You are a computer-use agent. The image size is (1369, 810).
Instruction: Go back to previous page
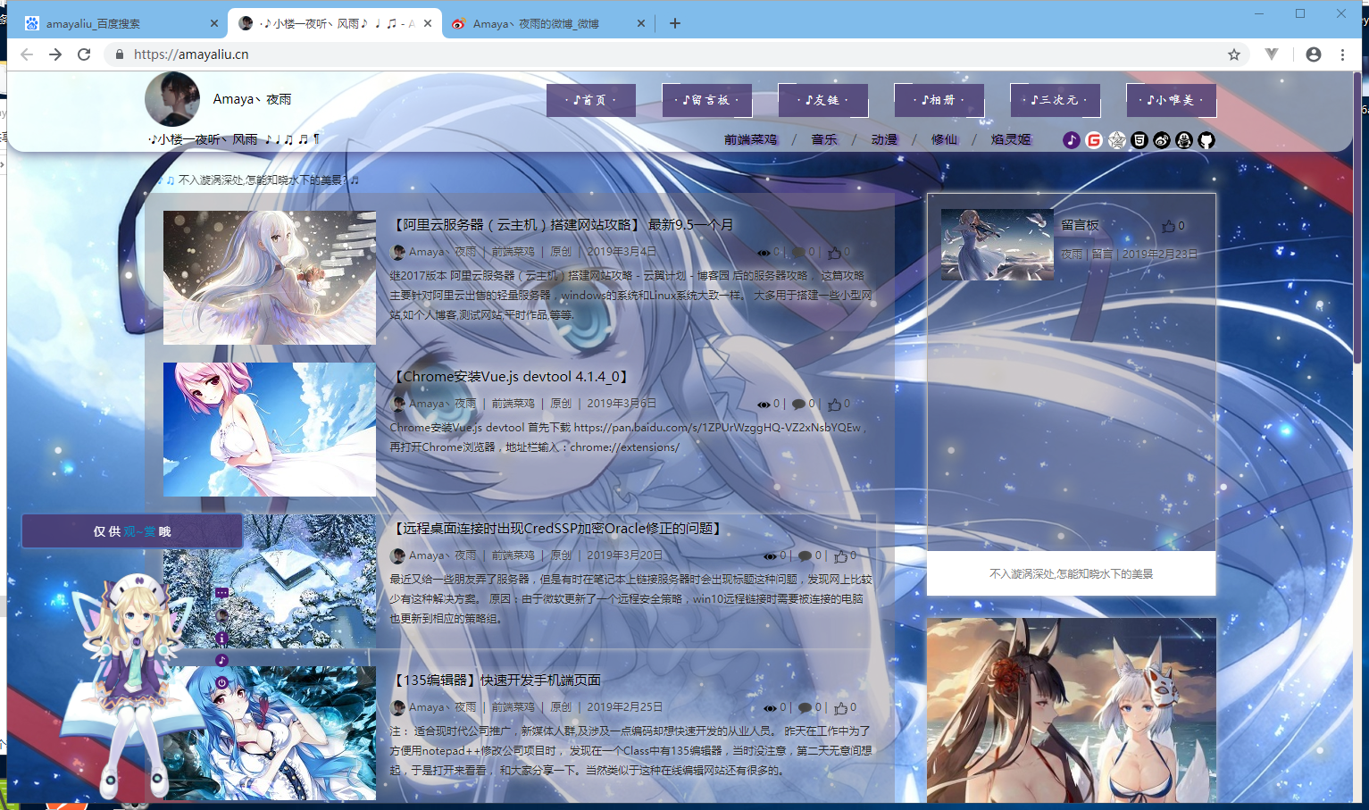pos(27,54)
